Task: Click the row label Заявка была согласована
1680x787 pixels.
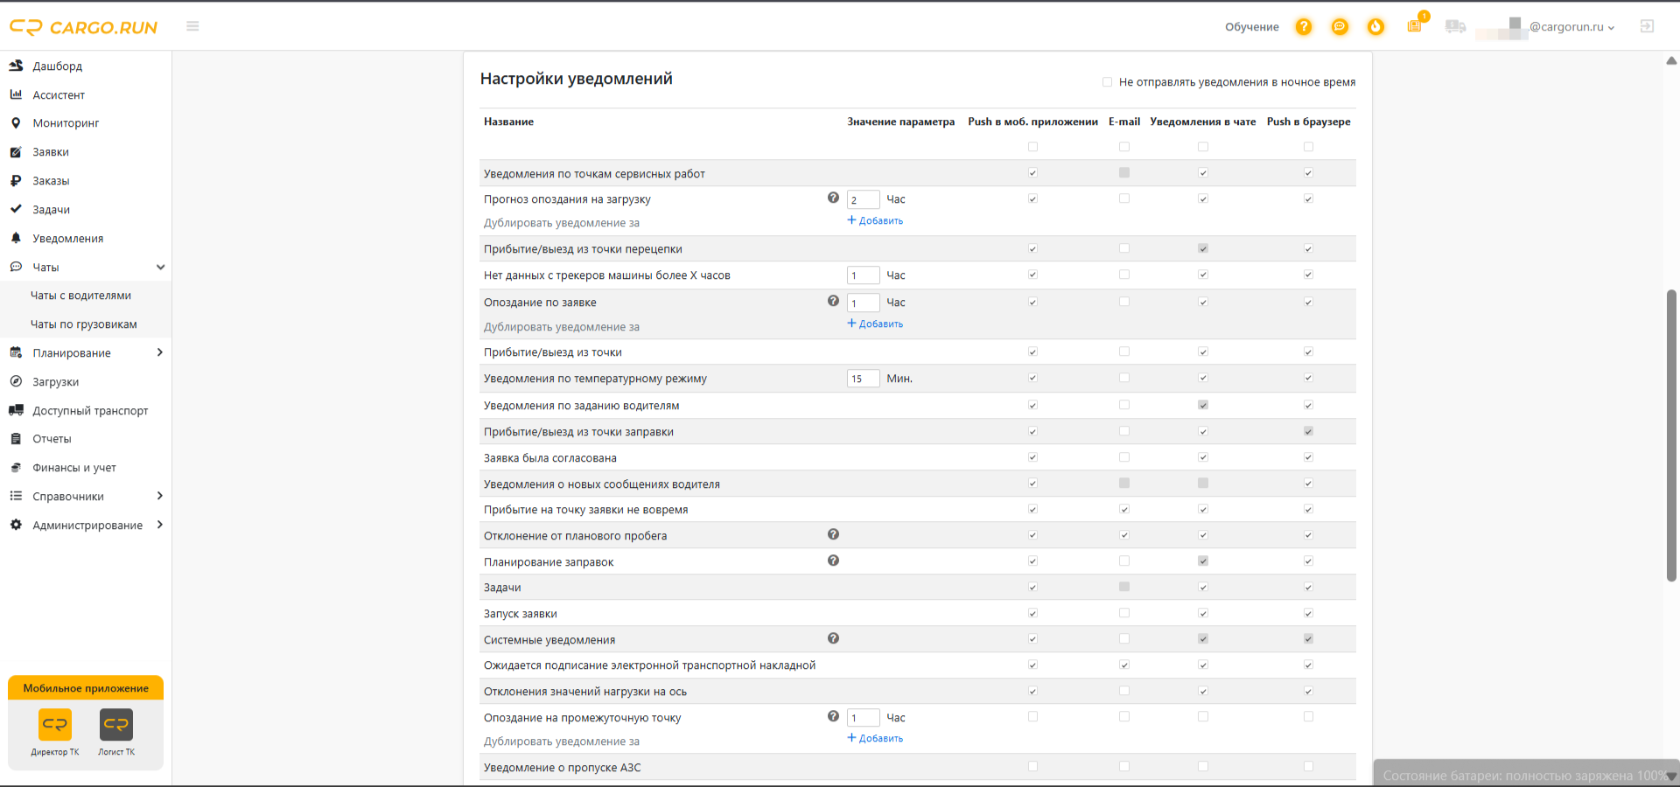Action: click(550, 458)
